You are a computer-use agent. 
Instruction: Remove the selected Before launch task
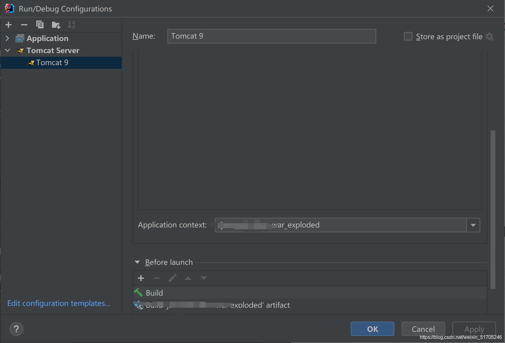click(x=156, y=278)
